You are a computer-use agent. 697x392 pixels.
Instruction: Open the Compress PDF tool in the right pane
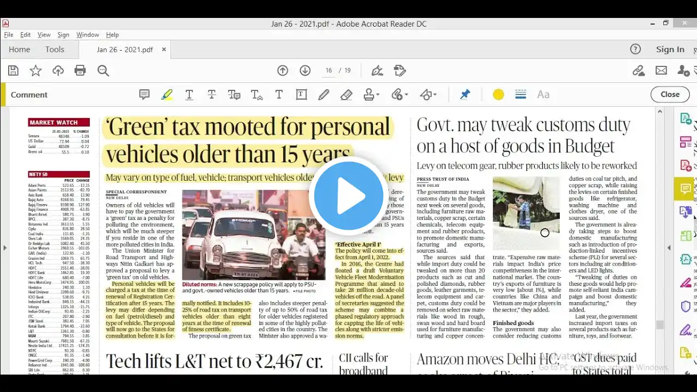point(686,259)
